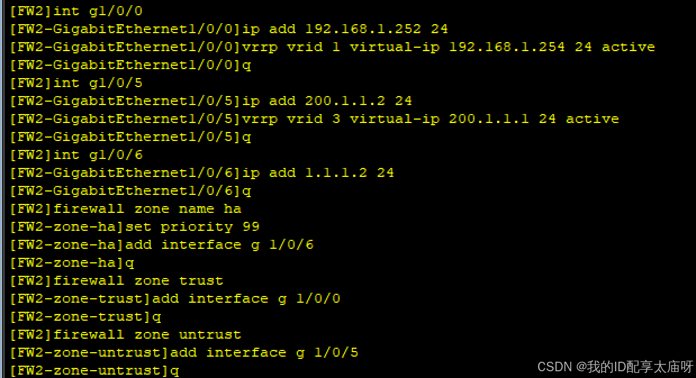Click the 'firewall zone name ha' line
This screenshot has width=696, height=378.
125,209
